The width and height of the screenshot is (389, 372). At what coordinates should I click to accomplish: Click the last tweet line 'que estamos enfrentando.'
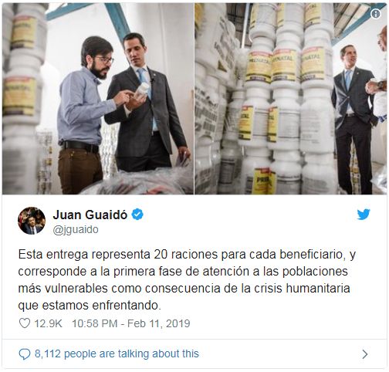tap(90, 306)
